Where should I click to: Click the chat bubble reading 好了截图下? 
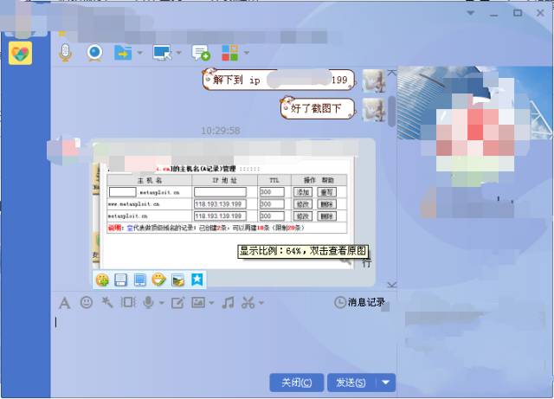click(x=318, y=108)
